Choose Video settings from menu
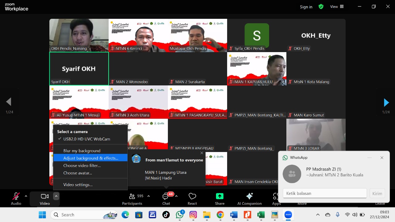The image size is (395, 222). pyautogui.click(x=78, y=185)
